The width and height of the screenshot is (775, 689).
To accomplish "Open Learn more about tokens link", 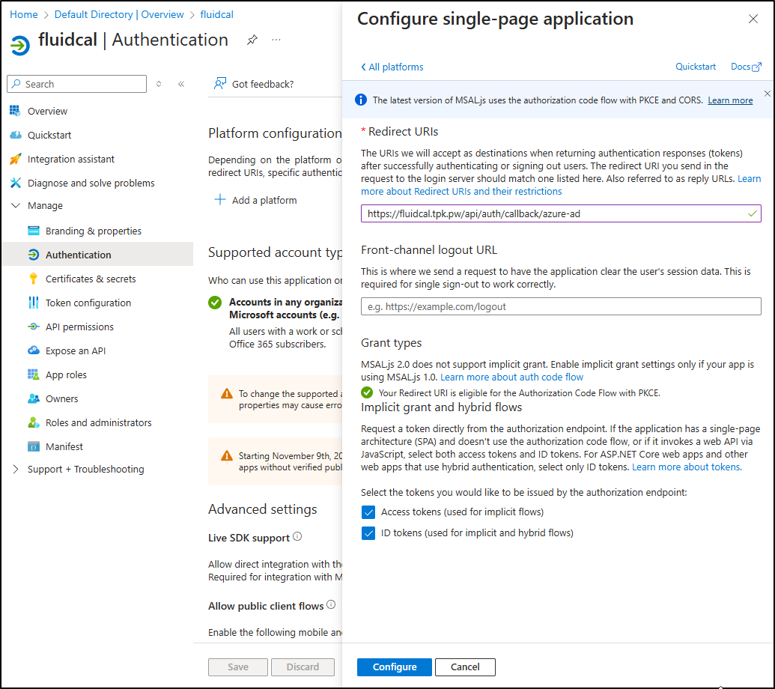I will [687, 467].
